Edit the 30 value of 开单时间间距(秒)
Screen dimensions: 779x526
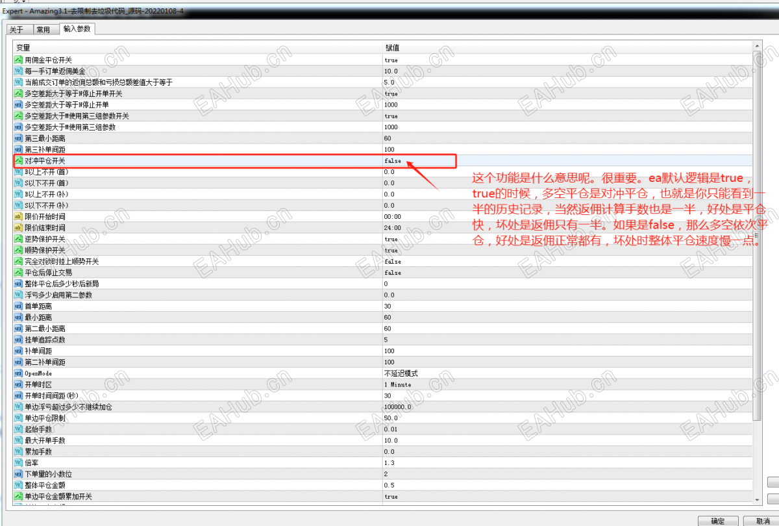(387, 395)
